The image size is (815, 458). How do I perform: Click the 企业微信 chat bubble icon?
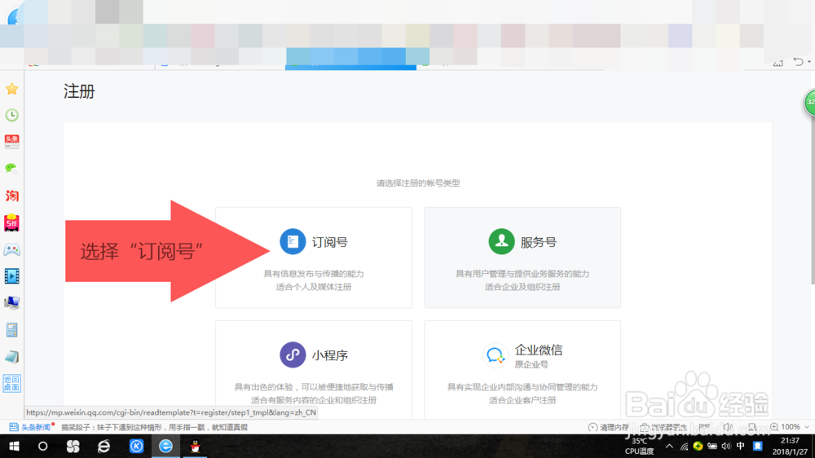click(x=495, y=355)
